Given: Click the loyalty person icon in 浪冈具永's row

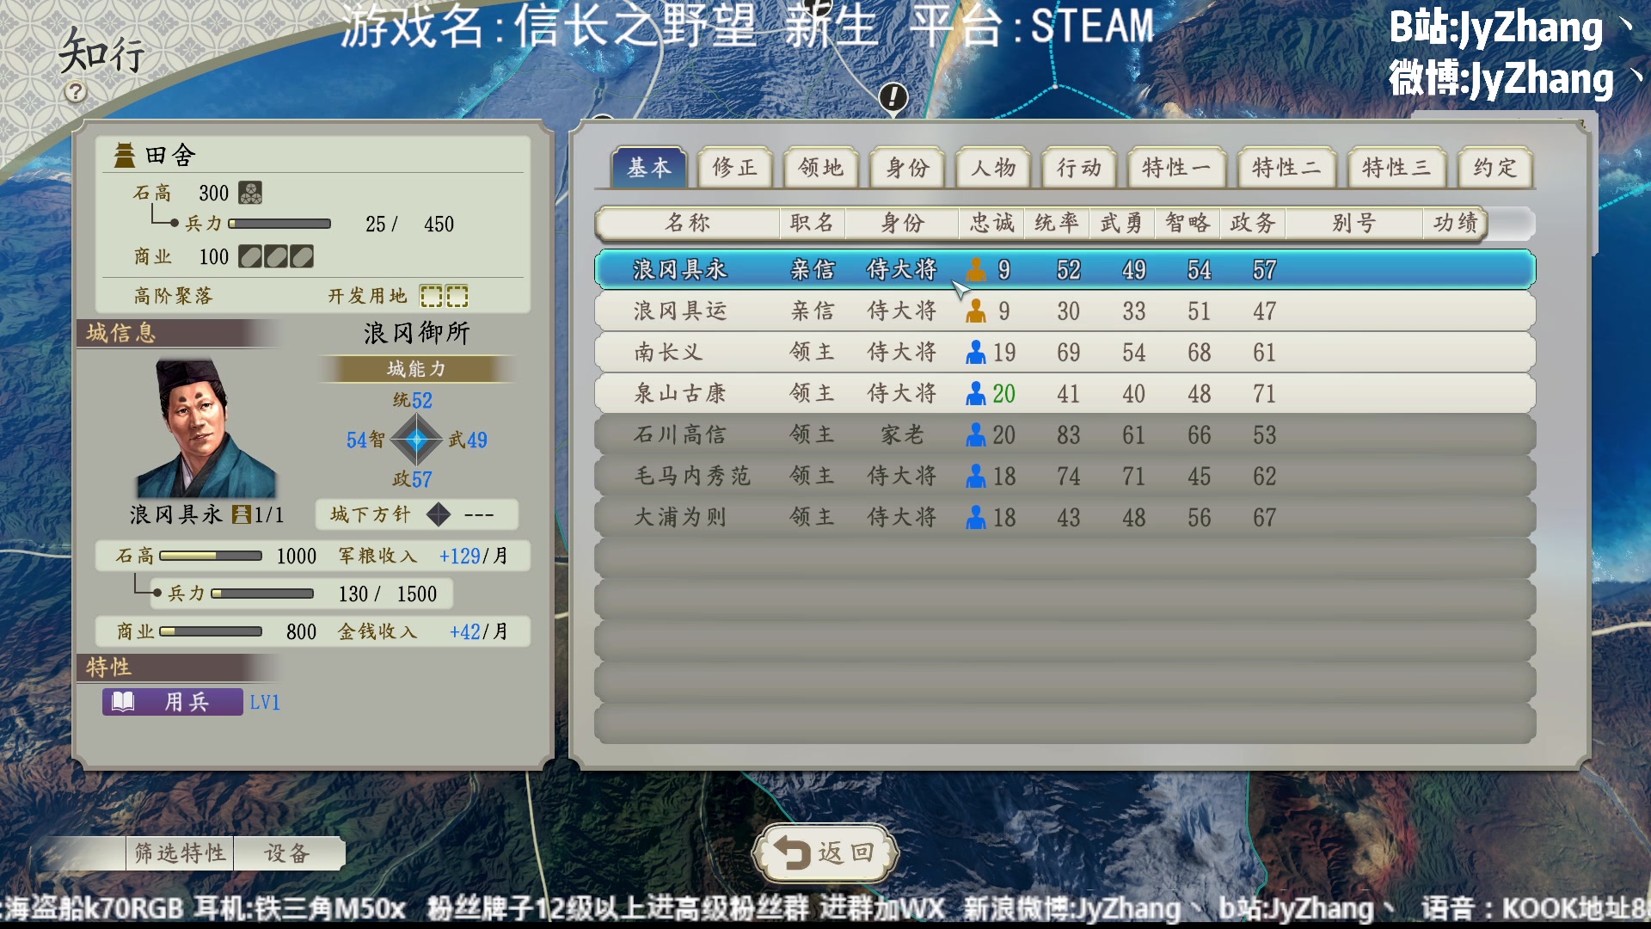Looking at the screenshot, I should [976, 270].
